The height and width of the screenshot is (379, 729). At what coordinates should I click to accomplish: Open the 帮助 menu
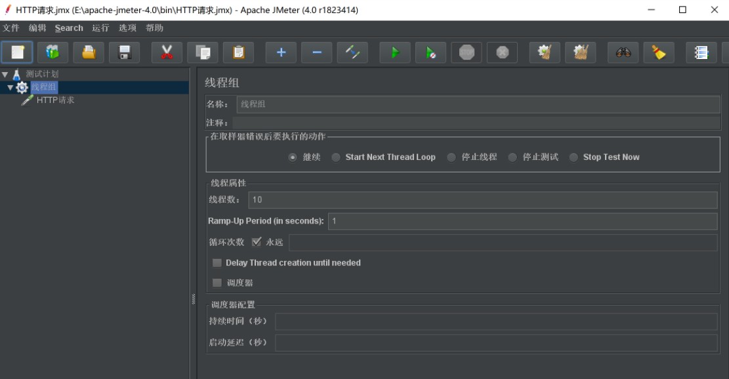pyautogui.click(x=154, y=28)
